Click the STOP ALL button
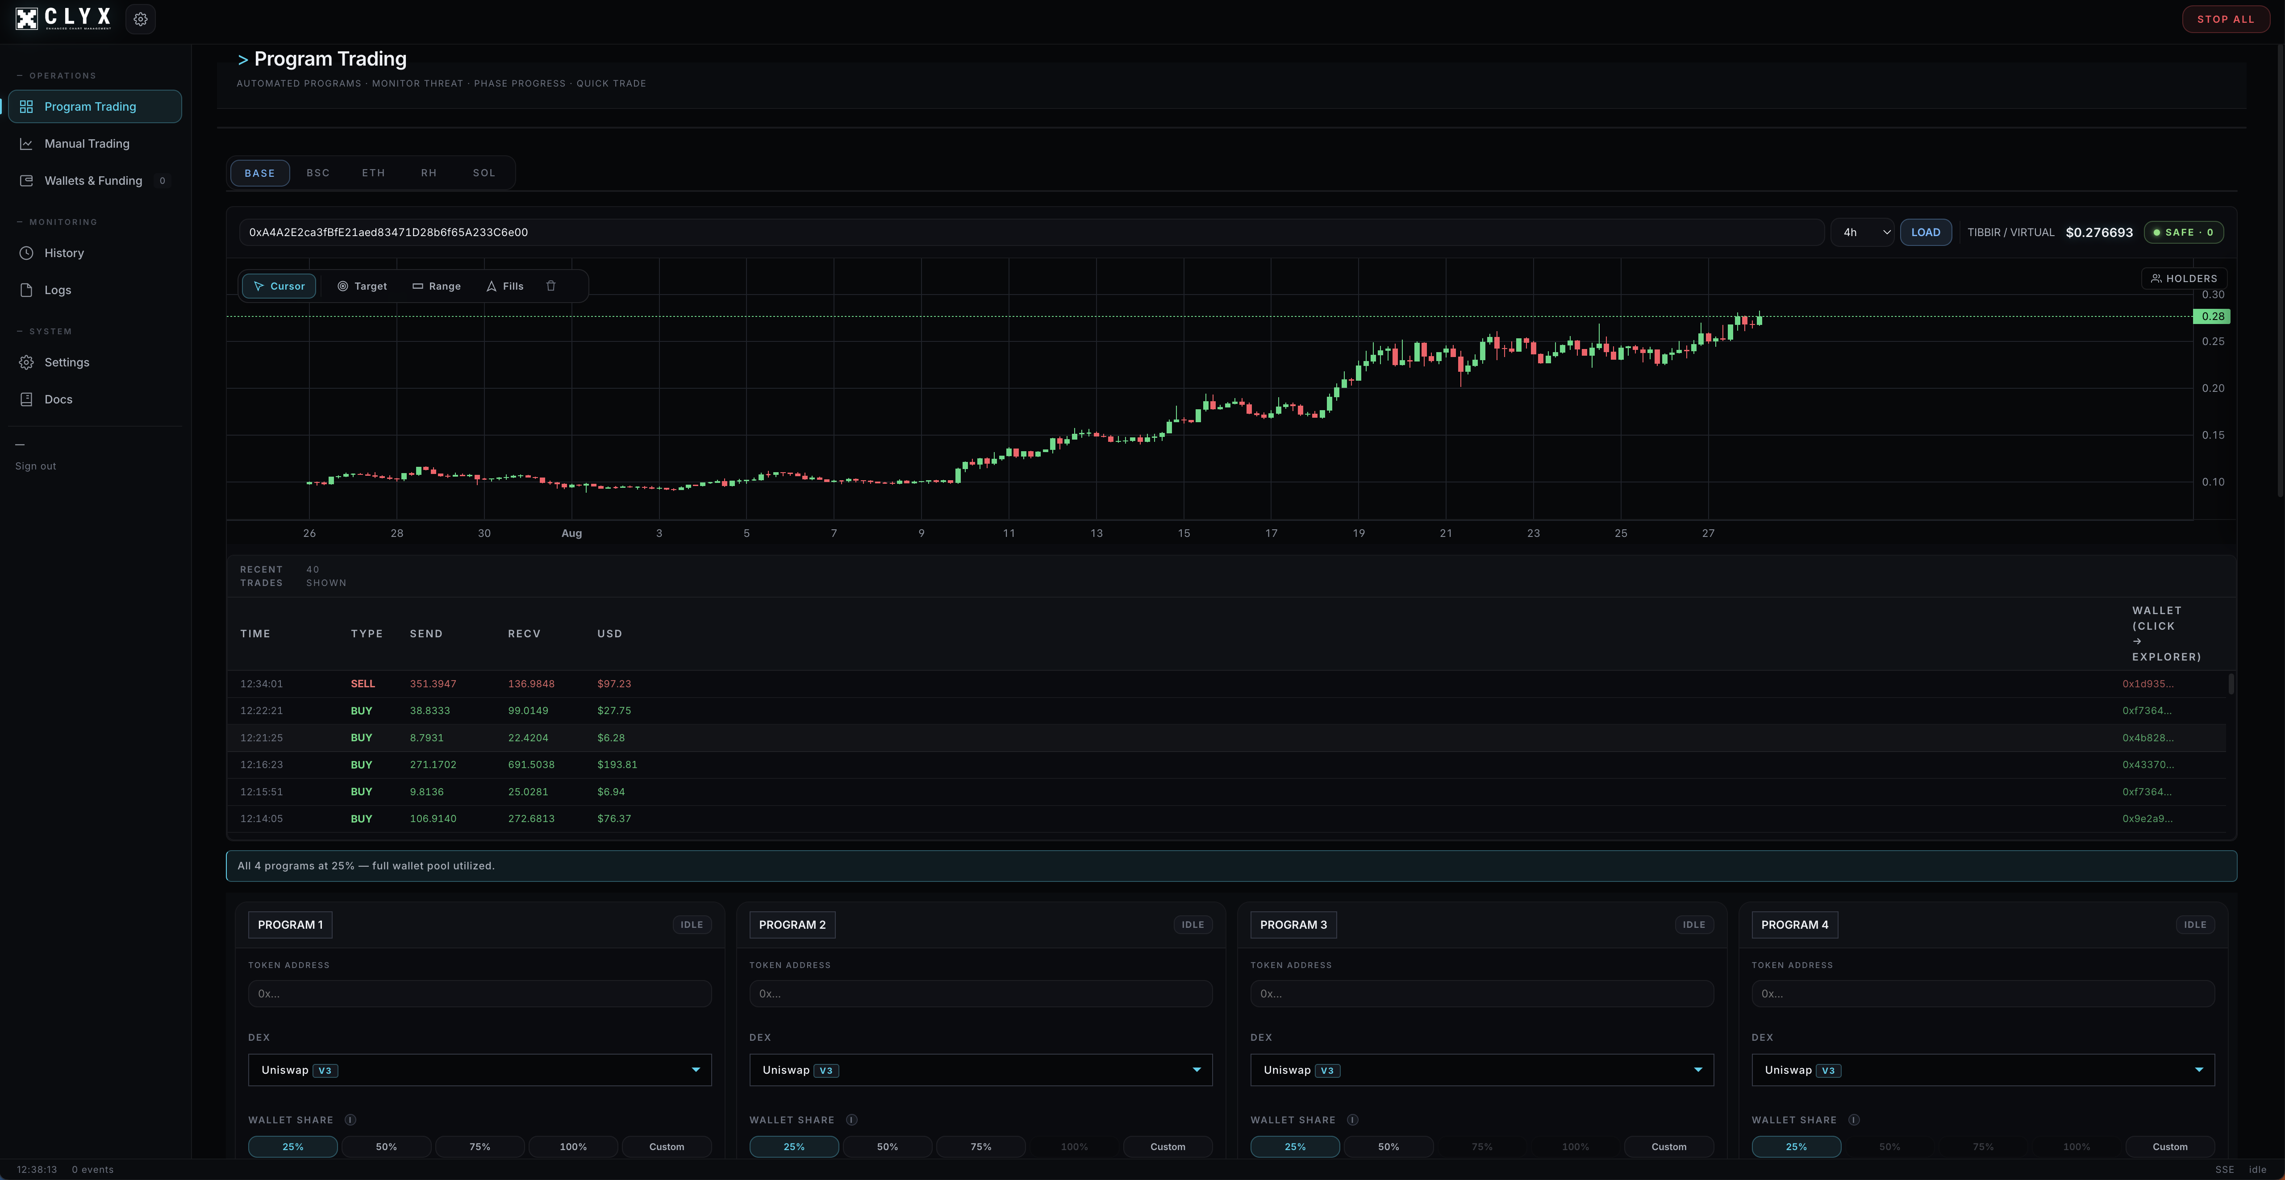The height and width of the screenshot is (1180, 2285). [2226, 19]
